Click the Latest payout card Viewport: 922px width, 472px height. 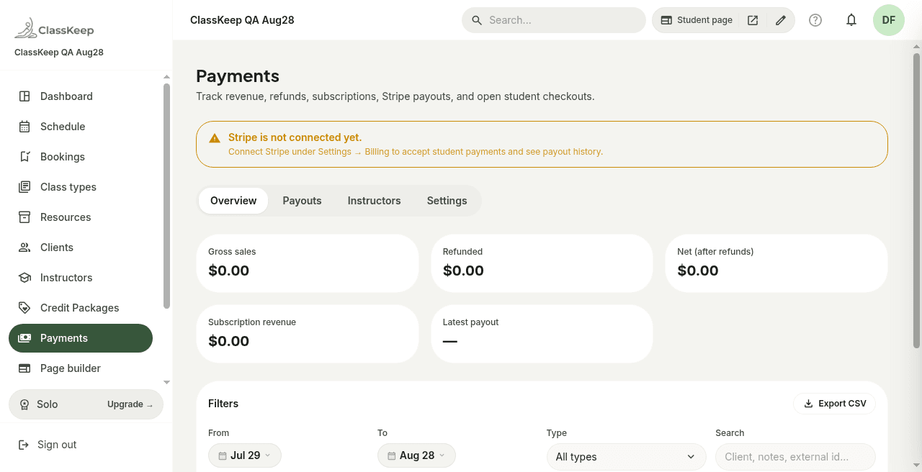click(542, 334)
